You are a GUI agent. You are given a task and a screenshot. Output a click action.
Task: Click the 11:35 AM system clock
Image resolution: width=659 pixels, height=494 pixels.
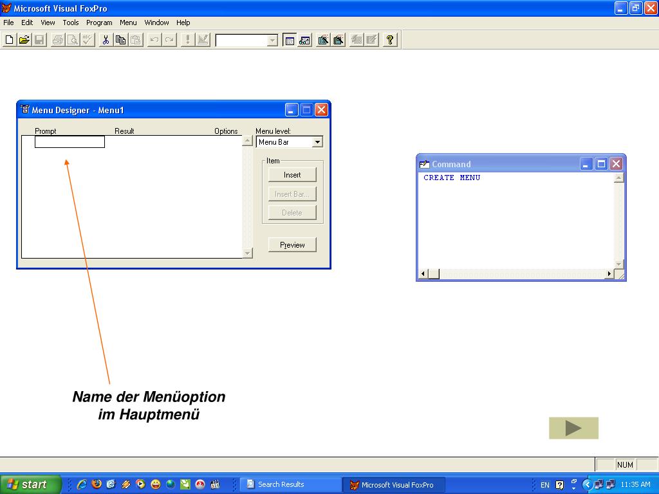pos(635,484)
